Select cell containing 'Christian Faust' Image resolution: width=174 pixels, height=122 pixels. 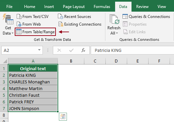click(x=33, y=95)
